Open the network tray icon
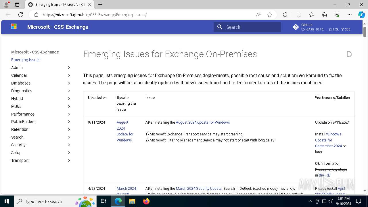368x207 pixels. pos(324,201)
